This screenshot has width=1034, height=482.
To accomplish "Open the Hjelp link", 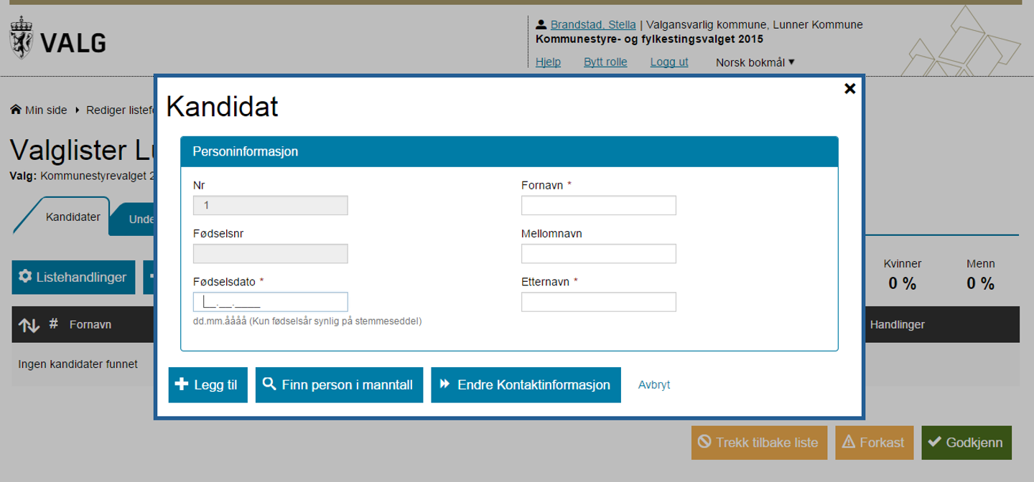I will [x=548, y=62].
